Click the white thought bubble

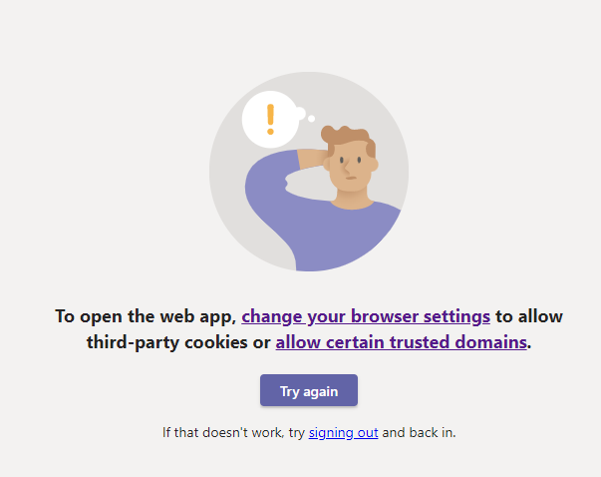click(x=271, y=120)
